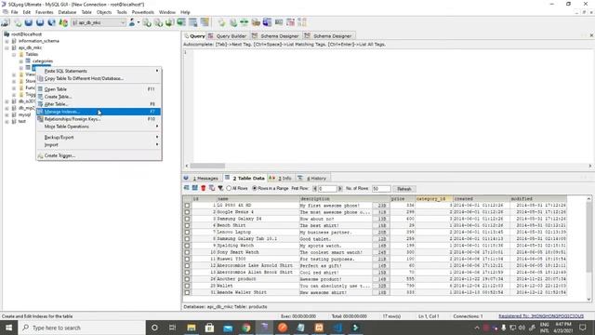Sort by the price column header
The width and height of the screenshot is (595, 335).
[x=403, y=198]
